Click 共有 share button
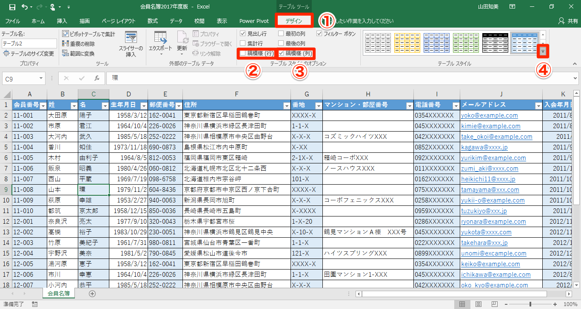The image size is (581, 309). (568, 21)
